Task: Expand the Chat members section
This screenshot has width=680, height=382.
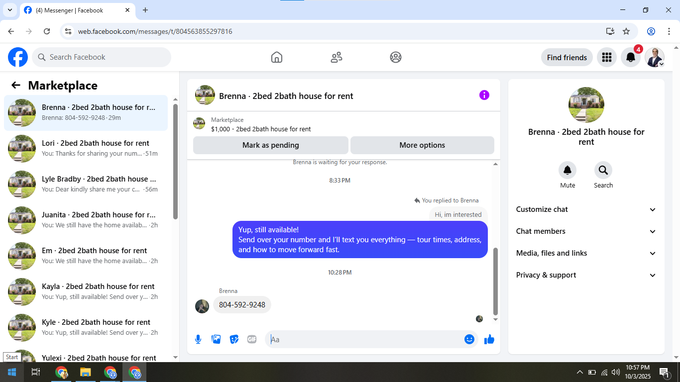Action: 586,231
